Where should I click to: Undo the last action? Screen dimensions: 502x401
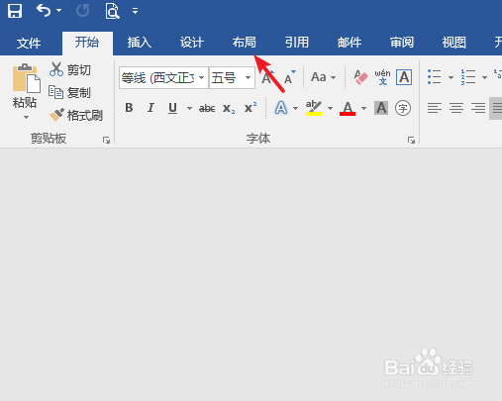(44, 11)
